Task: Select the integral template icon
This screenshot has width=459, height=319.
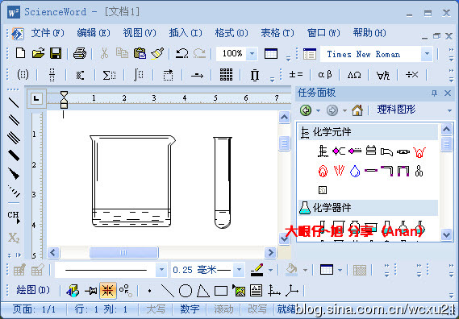Action: click(x=139, y=75)
